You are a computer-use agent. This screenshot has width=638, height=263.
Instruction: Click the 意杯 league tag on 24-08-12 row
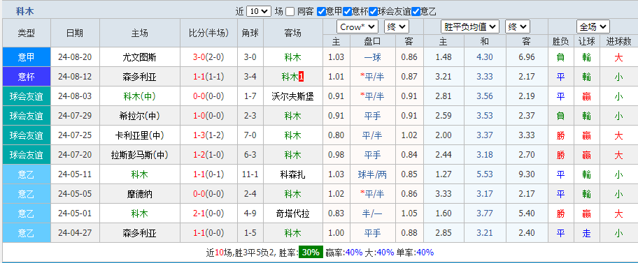click(27, 77)
